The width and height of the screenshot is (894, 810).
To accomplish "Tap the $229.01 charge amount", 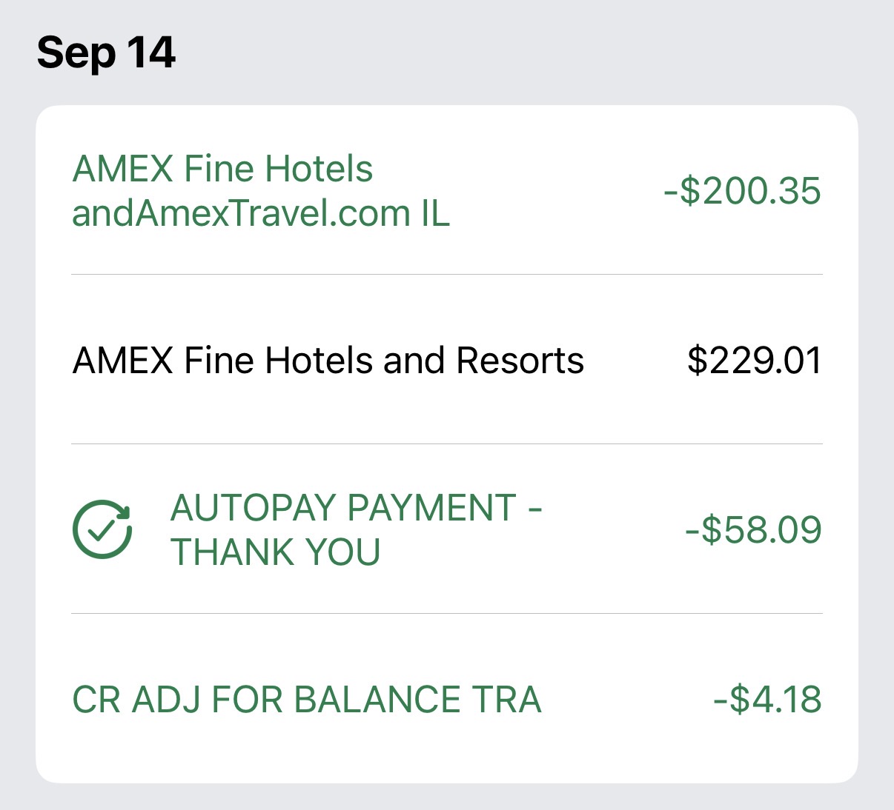I will (754, 361).
